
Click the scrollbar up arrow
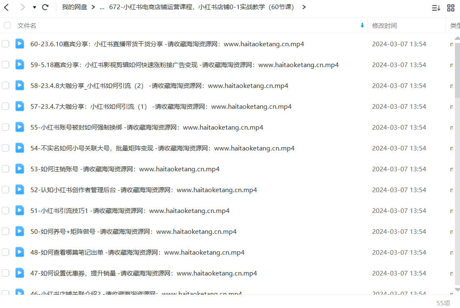pos(457,38)
